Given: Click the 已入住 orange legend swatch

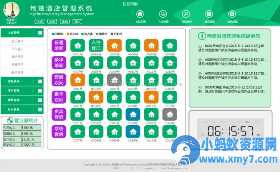Looking at the screenshot, I should (x=68, y=34).
